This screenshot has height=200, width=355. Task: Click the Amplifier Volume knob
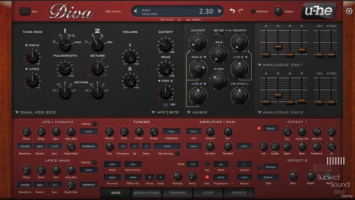(x=210, y=132)
